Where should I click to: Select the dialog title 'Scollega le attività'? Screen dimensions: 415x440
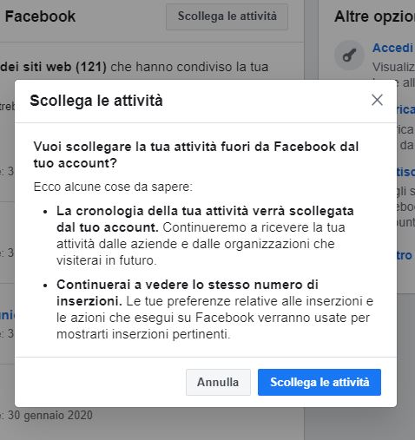[96, 101]
